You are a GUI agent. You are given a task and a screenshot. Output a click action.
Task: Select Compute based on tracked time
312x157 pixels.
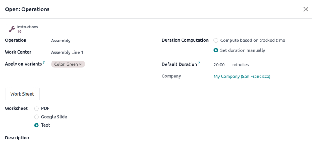click(215, 40)
